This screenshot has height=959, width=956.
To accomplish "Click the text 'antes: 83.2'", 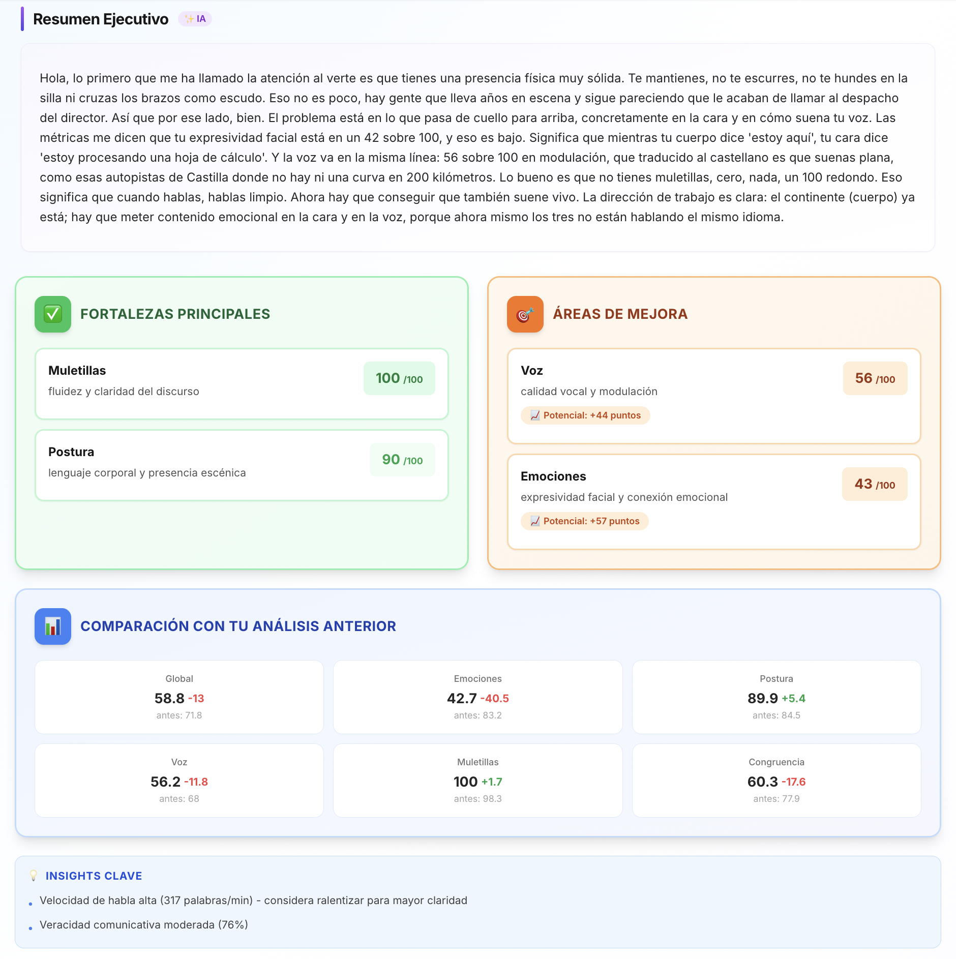I will [478, 715].
